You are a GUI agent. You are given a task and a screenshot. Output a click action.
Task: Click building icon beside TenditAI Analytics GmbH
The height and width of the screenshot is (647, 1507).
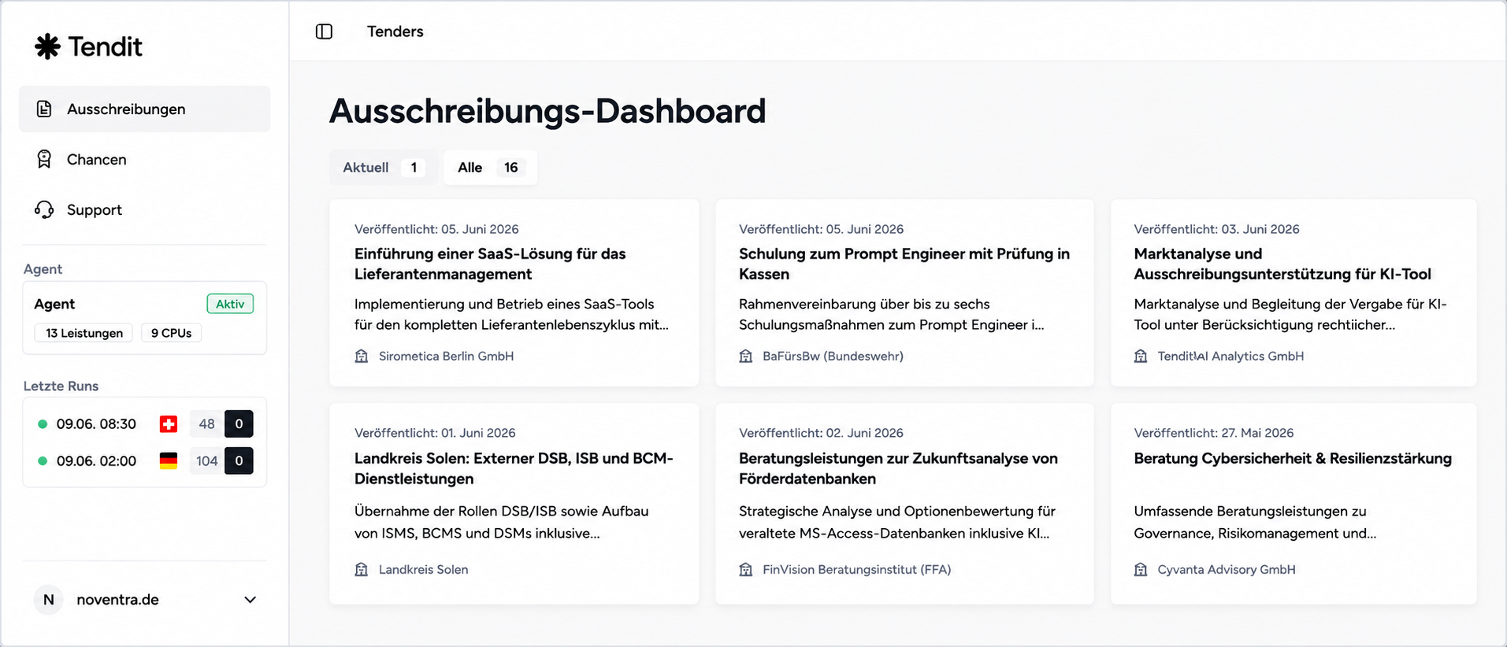[x=1141, y=356]
